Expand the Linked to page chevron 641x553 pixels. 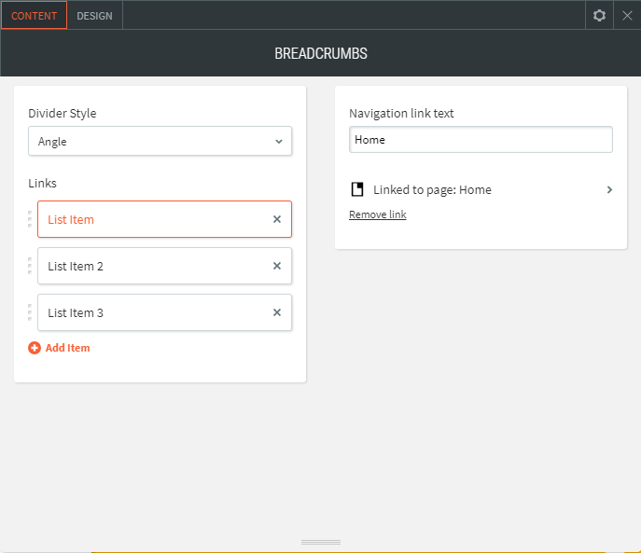pyautogui.click(x=609, y=189)
